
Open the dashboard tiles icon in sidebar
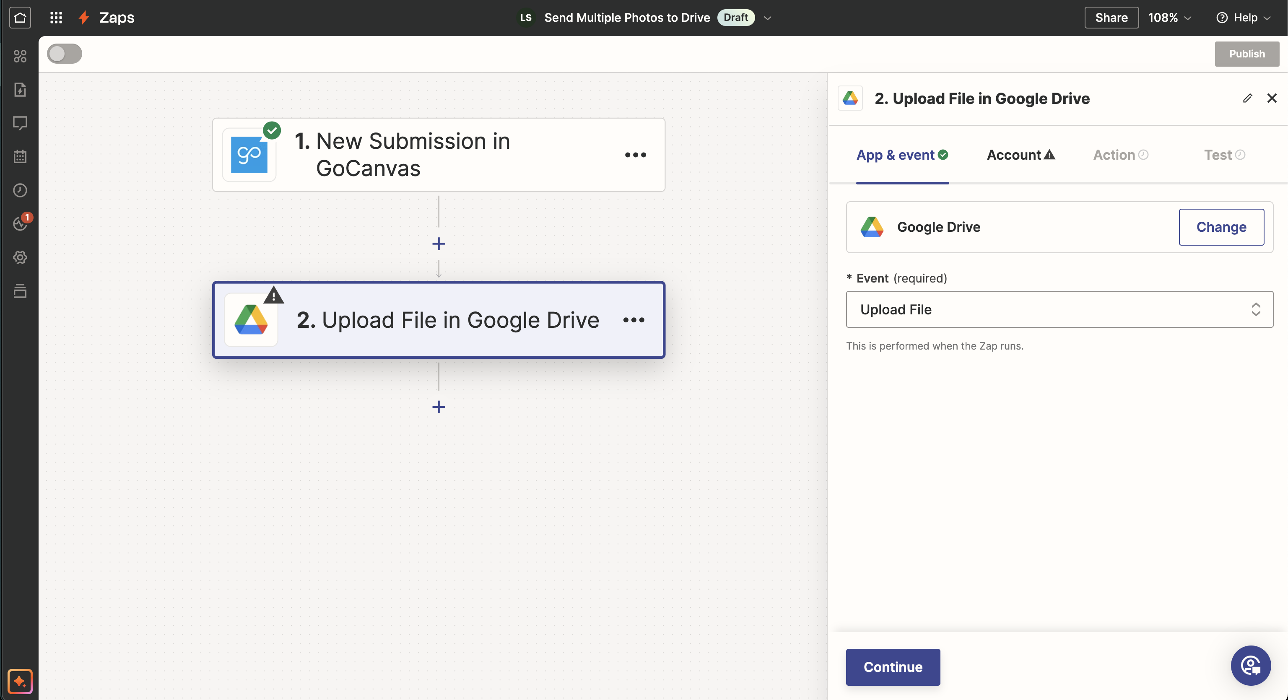pyautogui.click(x=20, y=56)
